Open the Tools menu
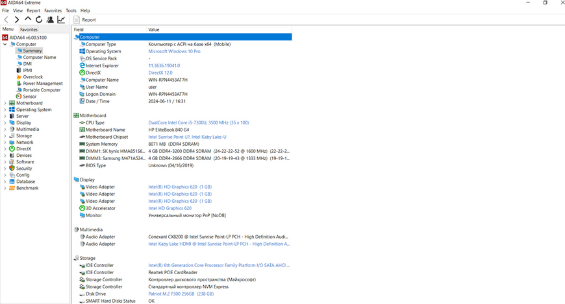565x304 pixels. [71, 10]
